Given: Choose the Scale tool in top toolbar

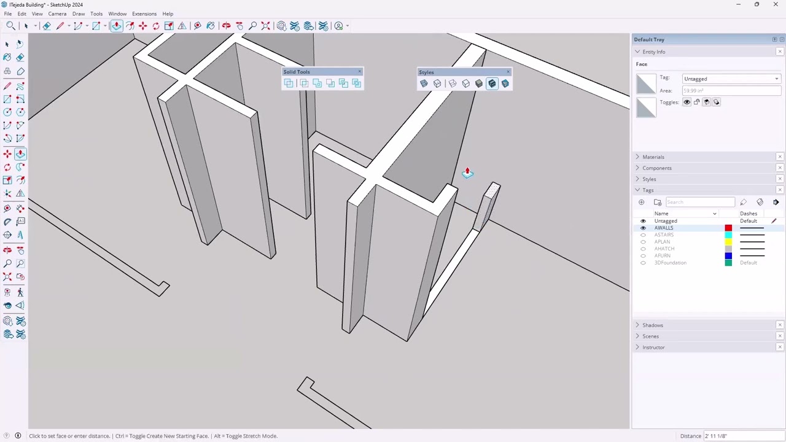Looking at the screenshot, I should [x=169, y=26].
